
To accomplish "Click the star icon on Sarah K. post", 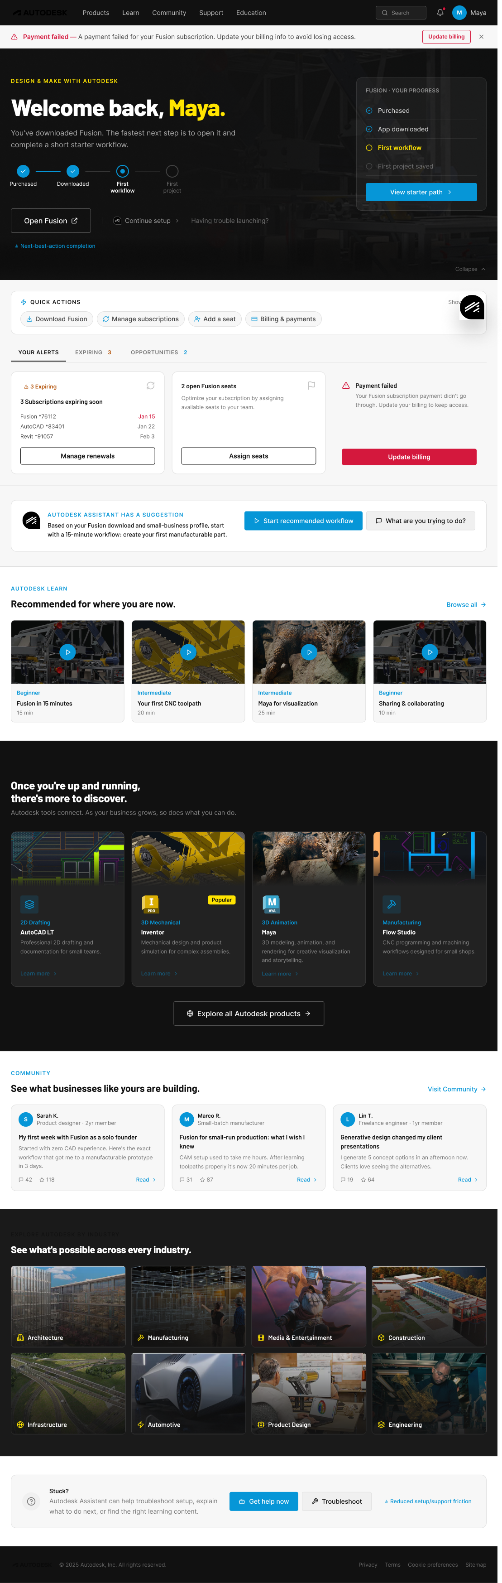I will coord(42,1179).
